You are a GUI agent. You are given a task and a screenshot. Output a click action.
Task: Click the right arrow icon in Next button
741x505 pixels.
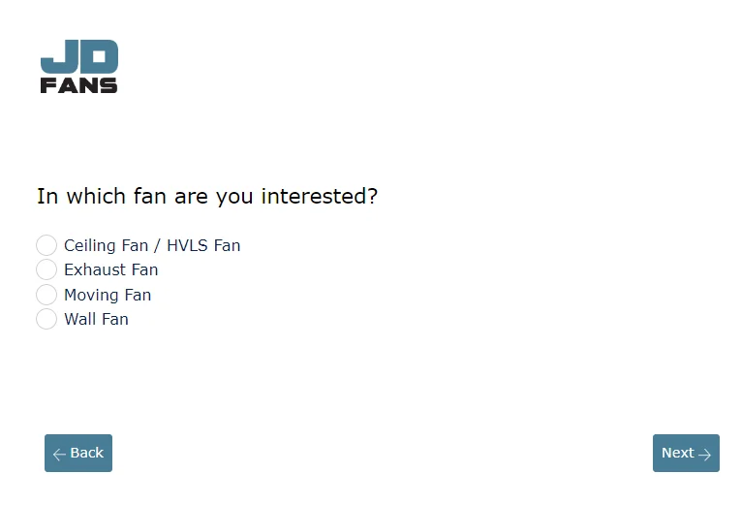704,455
